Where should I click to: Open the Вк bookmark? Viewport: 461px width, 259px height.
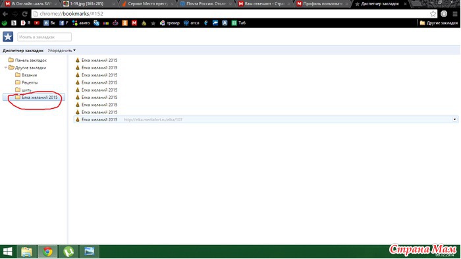point(49,23)
